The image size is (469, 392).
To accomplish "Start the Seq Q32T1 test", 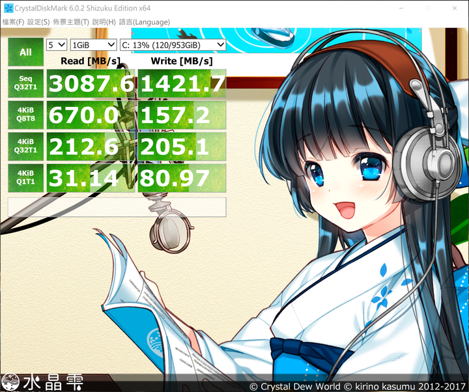I will [x=25, y=83].
